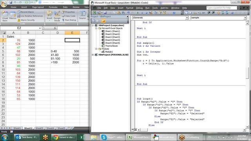This screenshot has width=251, height=141.
Task: Open the Insert controls dropdown in ribbon
Action: (49, 16)
